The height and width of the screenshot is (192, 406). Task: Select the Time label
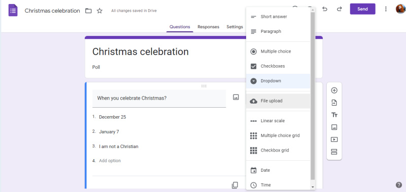point(265,185)
